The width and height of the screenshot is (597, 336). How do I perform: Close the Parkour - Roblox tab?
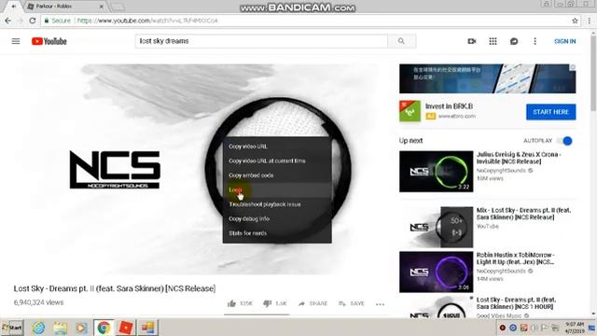click(102, 7)
